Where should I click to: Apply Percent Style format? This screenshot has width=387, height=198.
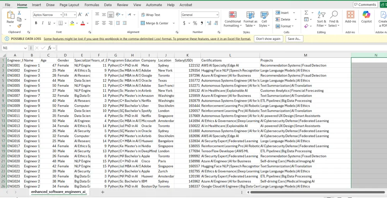coord(195,23)
